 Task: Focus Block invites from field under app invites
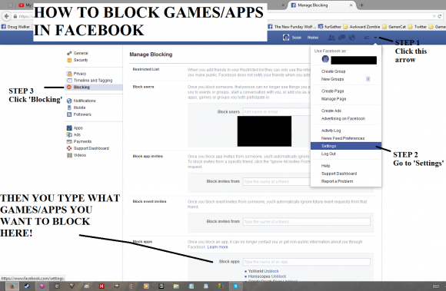tap(277, 181)
